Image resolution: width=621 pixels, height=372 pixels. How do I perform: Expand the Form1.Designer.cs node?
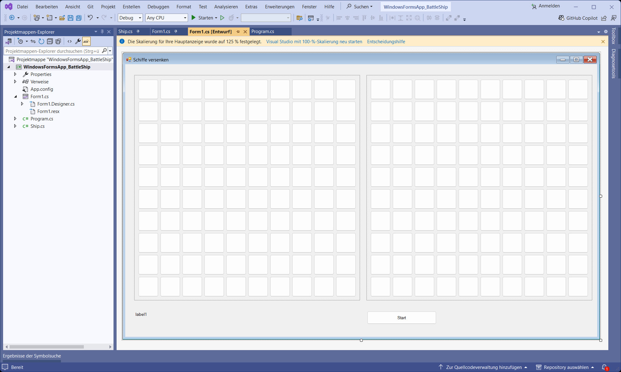[22, 104]
